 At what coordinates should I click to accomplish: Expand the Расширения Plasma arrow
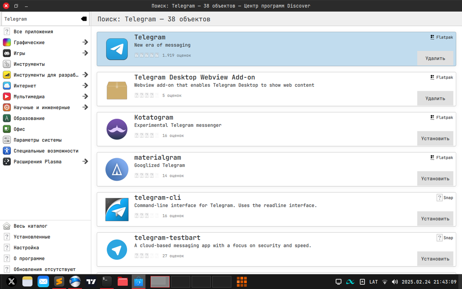point(85,161)
